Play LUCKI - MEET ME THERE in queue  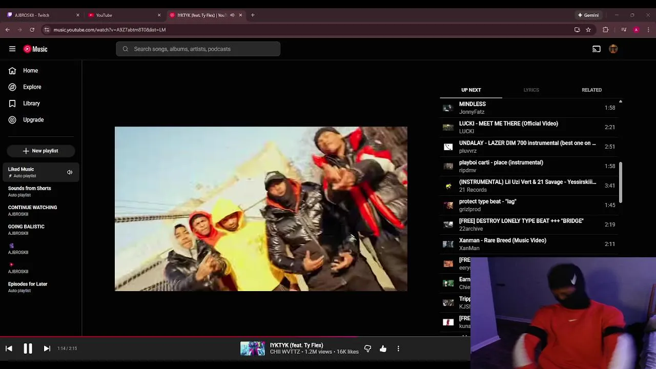click(529, 127)
